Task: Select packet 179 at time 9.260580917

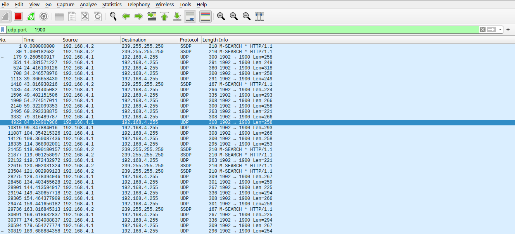Action: coord(257,57)
